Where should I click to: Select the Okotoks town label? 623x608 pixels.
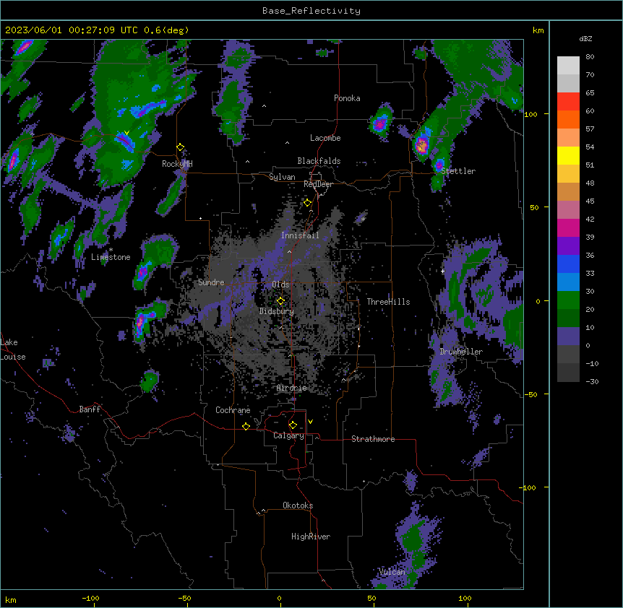coord(298,505)
